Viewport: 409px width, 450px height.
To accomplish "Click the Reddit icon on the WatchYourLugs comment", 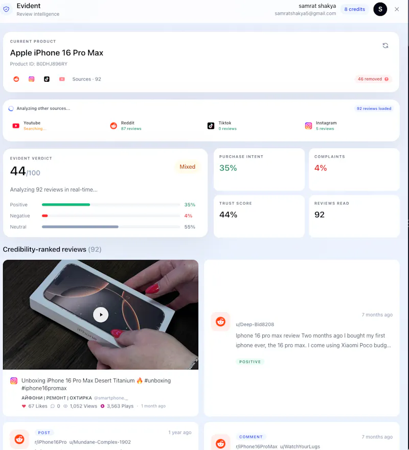I will [220, 443].
